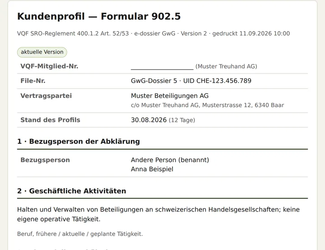The image size is (325, 250).
Task: Click the label 'Stand des Profils'
Action: tap(50, 120)
